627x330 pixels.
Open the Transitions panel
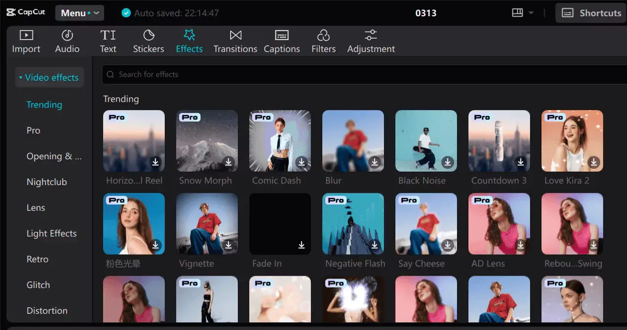point(235,42)
